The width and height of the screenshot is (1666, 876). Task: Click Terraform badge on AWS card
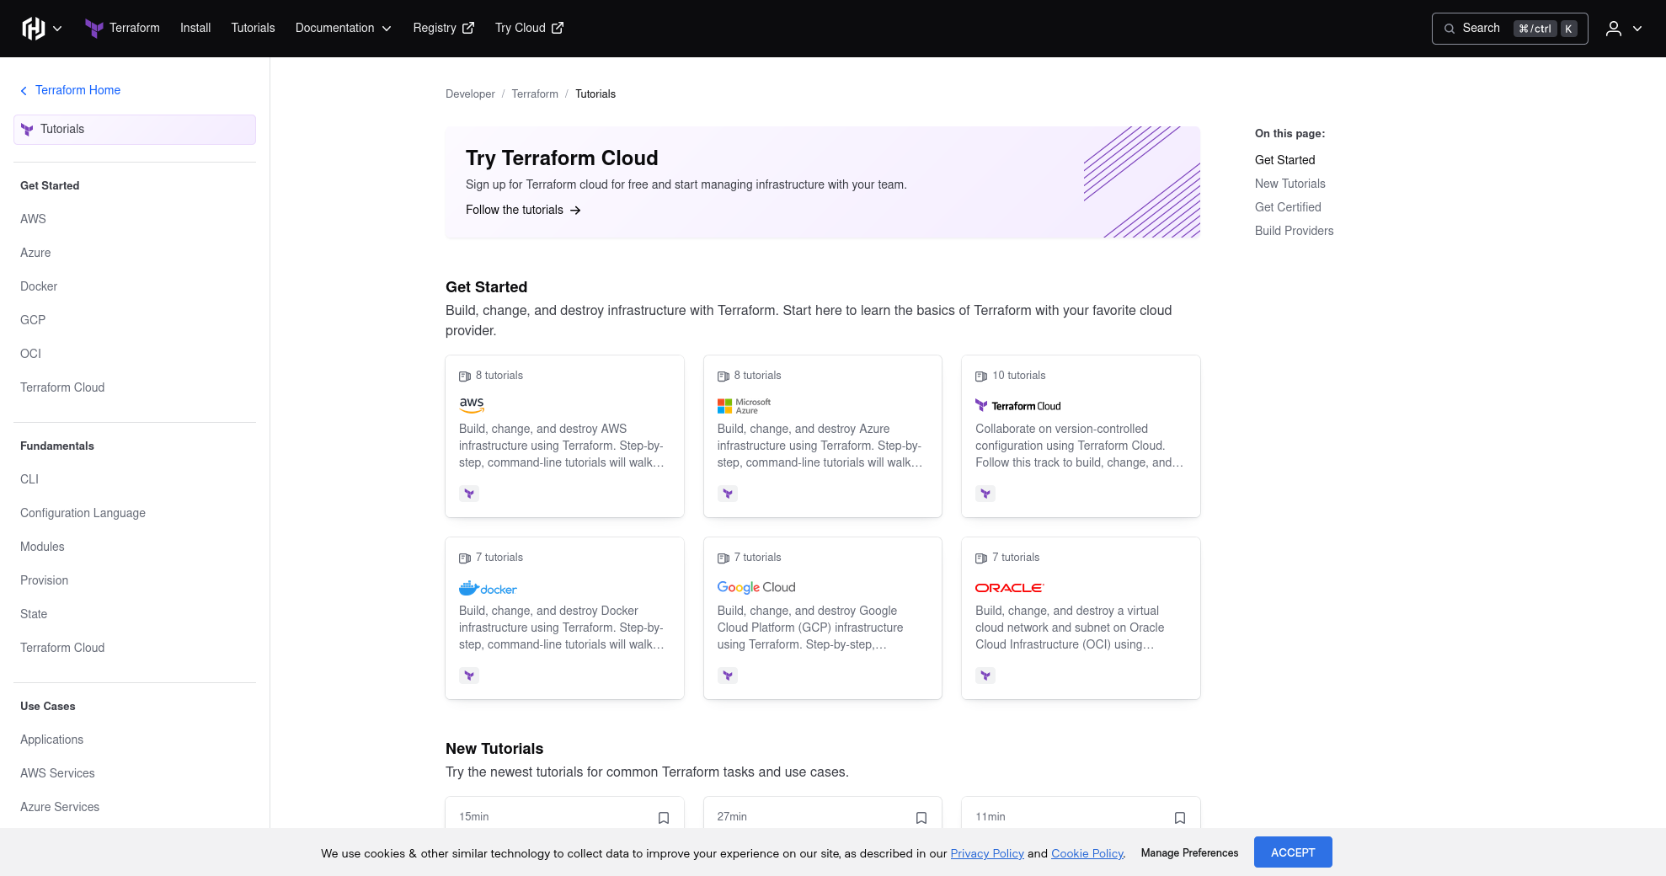click(469, 494)
